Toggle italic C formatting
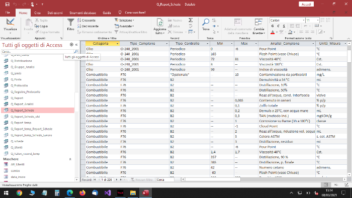Screen dimensions: 352x198 (x=279, y=26)
